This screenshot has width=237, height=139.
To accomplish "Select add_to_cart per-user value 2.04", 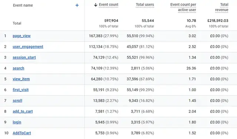I will click(192, 111).
